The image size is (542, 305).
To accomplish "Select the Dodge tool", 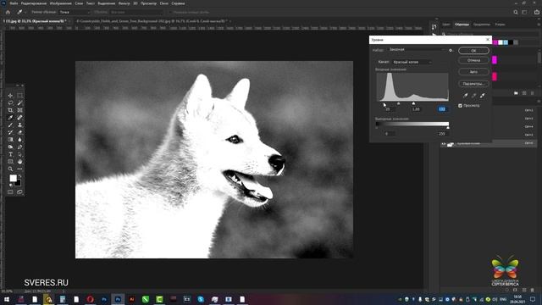I will click(x=10, y=147).
